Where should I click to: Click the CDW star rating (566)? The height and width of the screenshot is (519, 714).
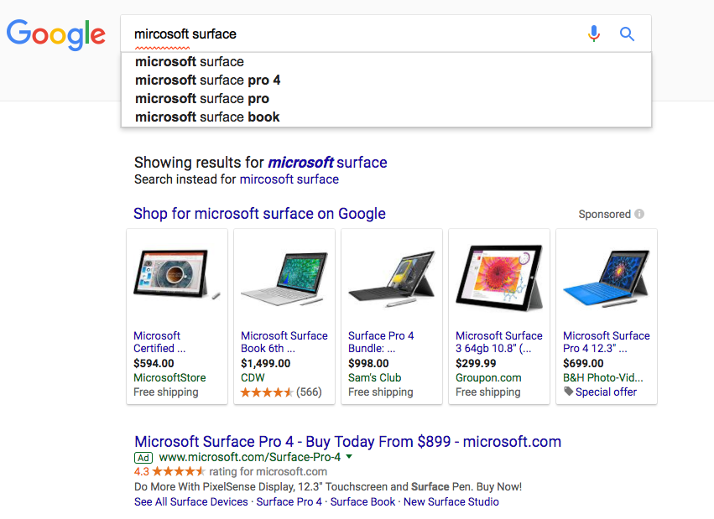[281, 392]
